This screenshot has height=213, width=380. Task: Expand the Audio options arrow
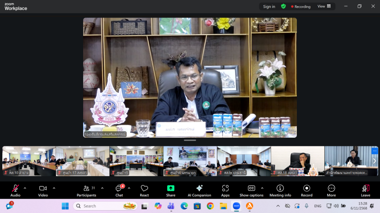[25, 188]
